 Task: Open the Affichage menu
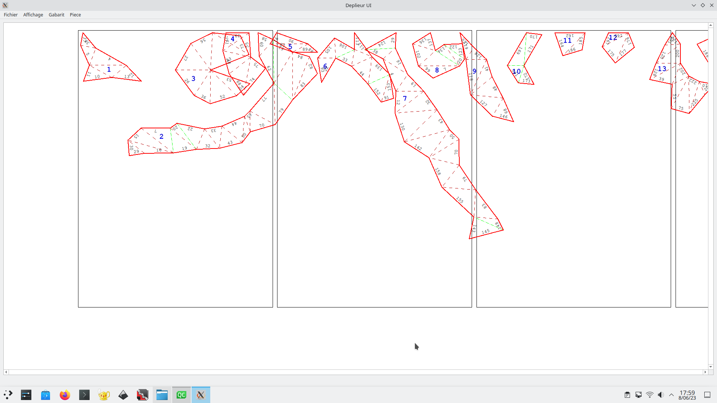33,15
